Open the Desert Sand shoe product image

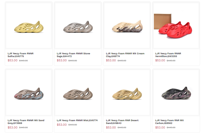pyautogui.click(x=127, y=93)
